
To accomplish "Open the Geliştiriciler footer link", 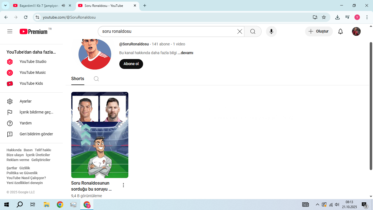I will click(41, 160).
